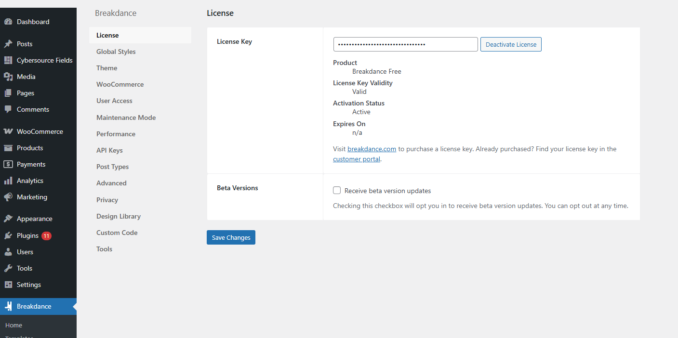Viewport: 678px width, 338px height.
Task: Follow the breakdance.com link
Action: [x=372, y=149]
